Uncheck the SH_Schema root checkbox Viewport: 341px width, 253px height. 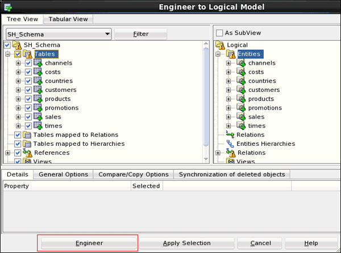[7, 45]
